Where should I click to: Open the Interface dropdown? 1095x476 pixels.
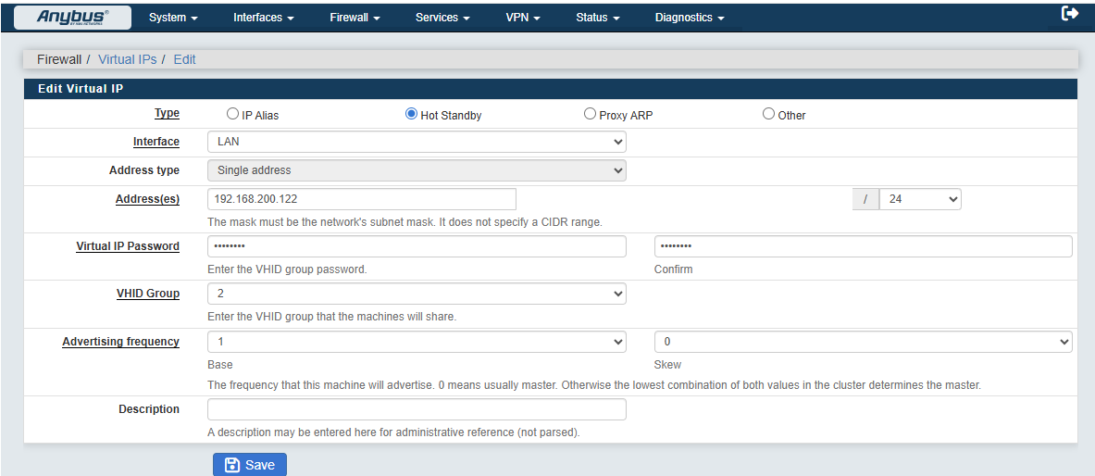point(417,142)
